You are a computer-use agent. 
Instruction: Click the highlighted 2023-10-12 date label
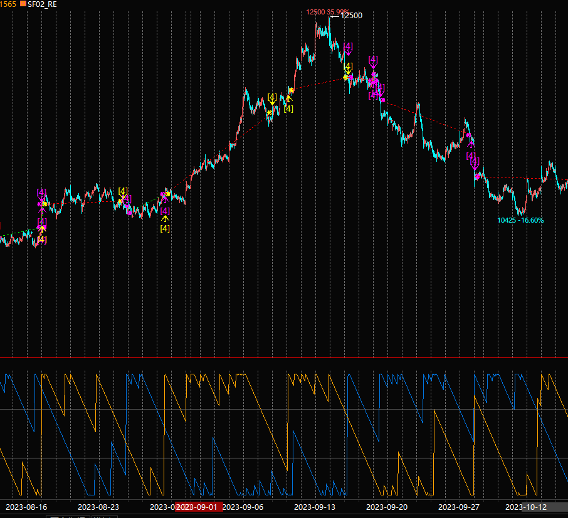click(x=526, y=507)
